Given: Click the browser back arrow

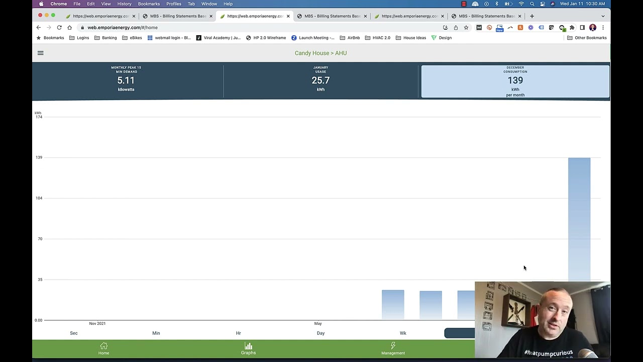Looking at the screenshot, I should click(x=39, y=28).
